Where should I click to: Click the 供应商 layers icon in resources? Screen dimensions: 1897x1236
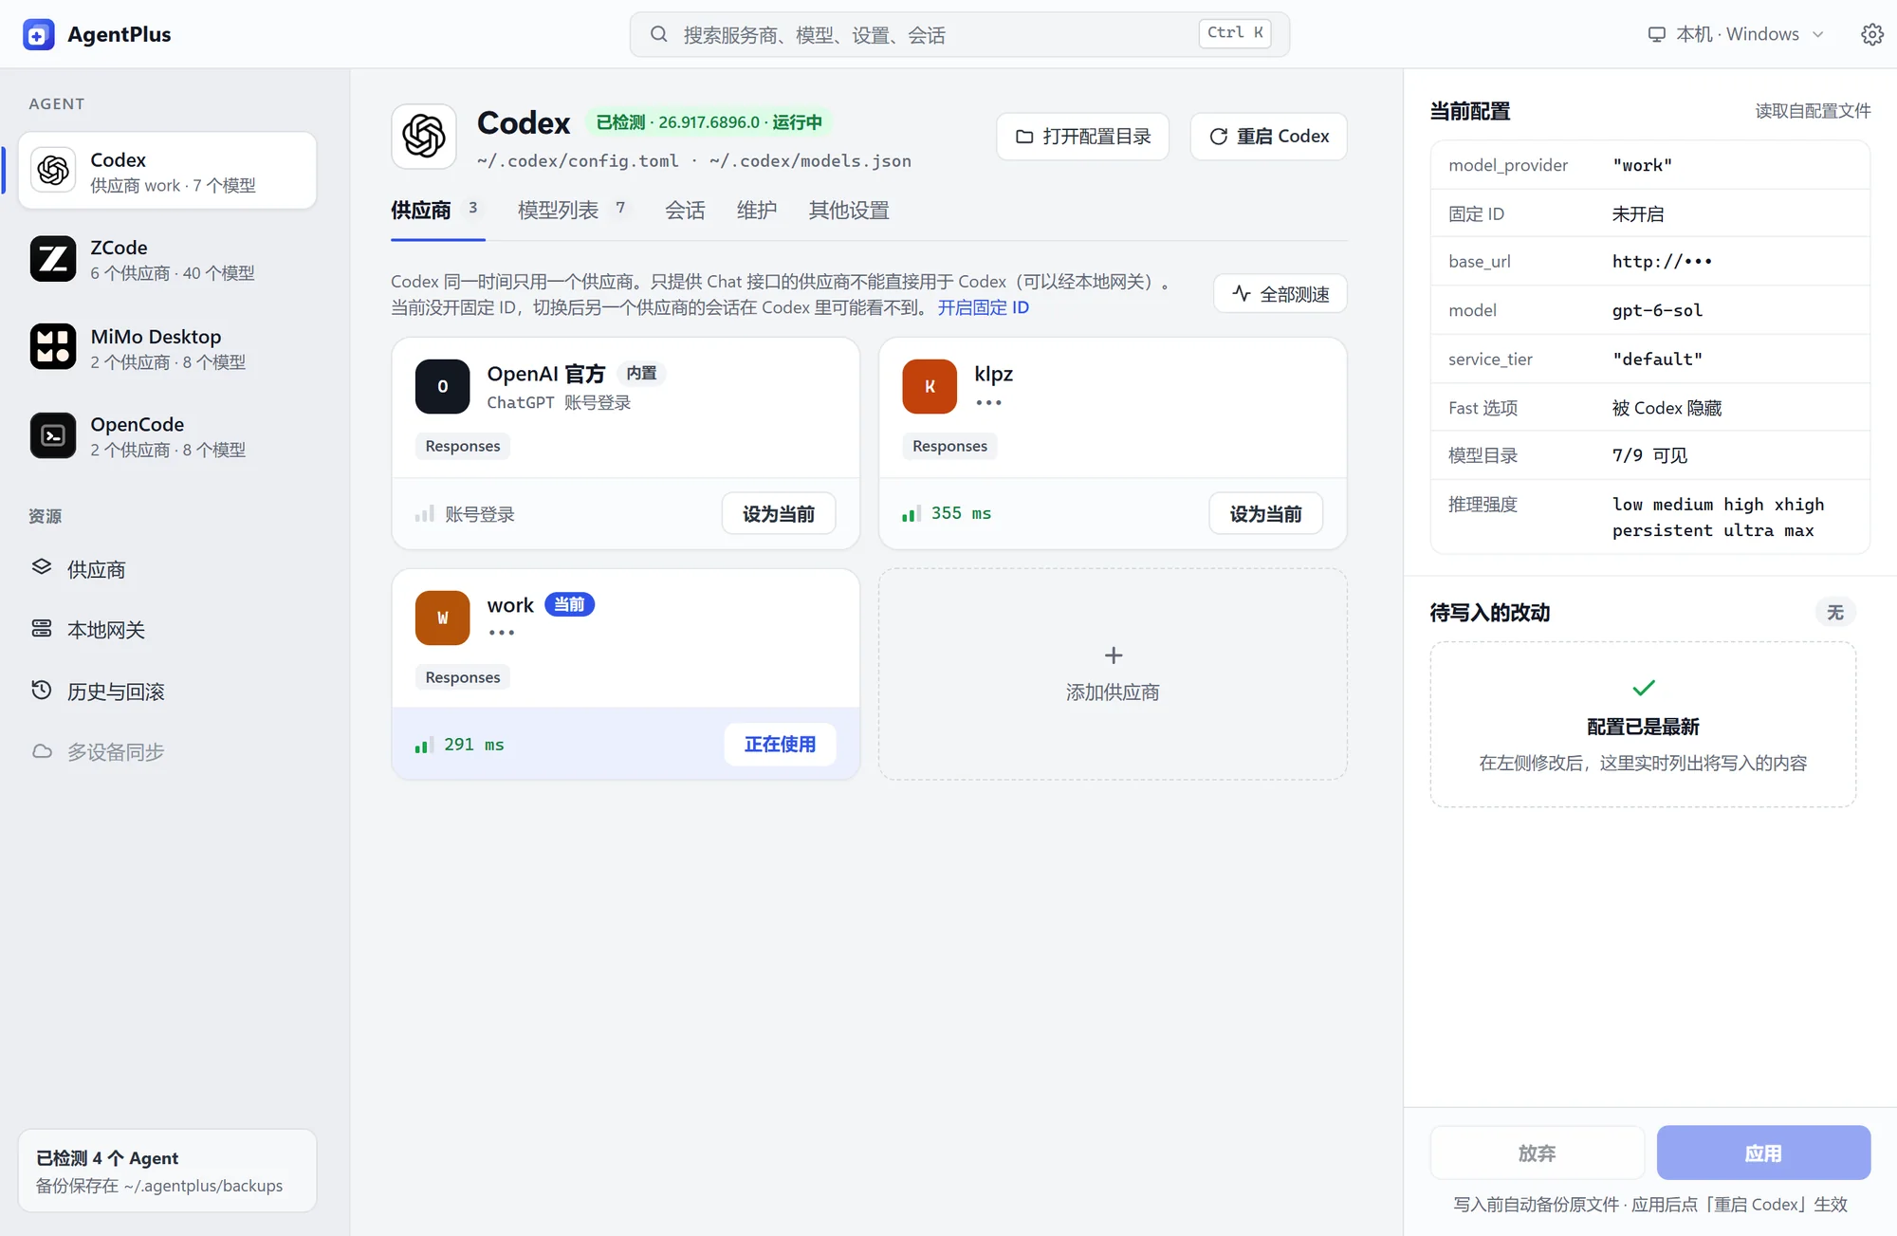pos(42,567)
